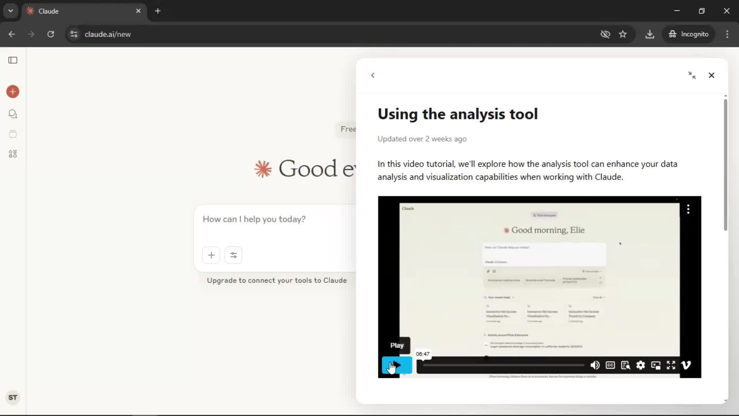Viewport: 739px width, 416px height.
Task: Collapse the help panel with shrink icon
Action: (x=692, y=75)
